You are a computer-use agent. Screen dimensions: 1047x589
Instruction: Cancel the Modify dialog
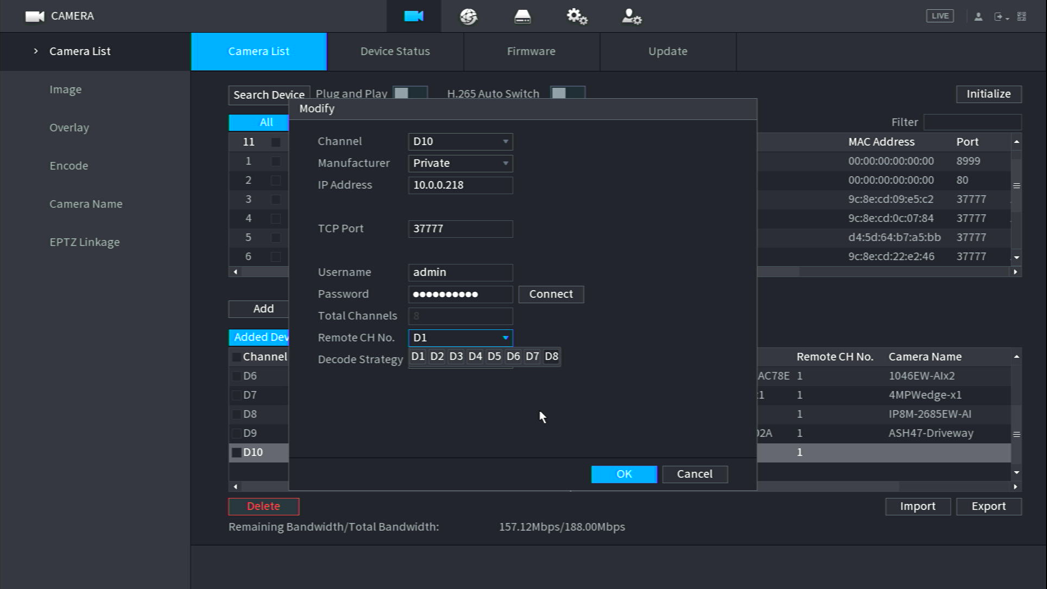coord(695,474)
